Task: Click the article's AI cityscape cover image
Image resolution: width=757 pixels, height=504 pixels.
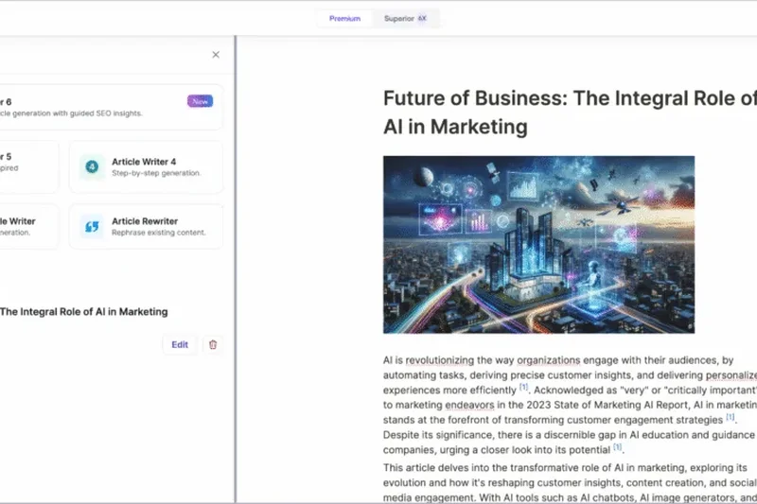Action: click(538, 245)
